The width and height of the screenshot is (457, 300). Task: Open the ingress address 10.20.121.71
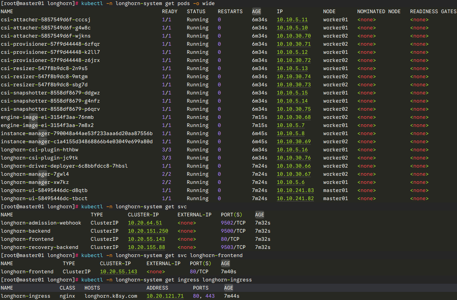click(165, 296)
